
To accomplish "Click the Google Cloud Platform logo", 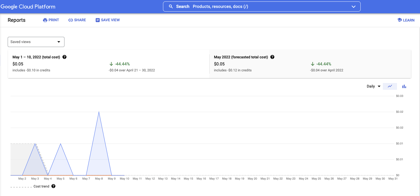I will pyautogui.click(x=28, y=6).
